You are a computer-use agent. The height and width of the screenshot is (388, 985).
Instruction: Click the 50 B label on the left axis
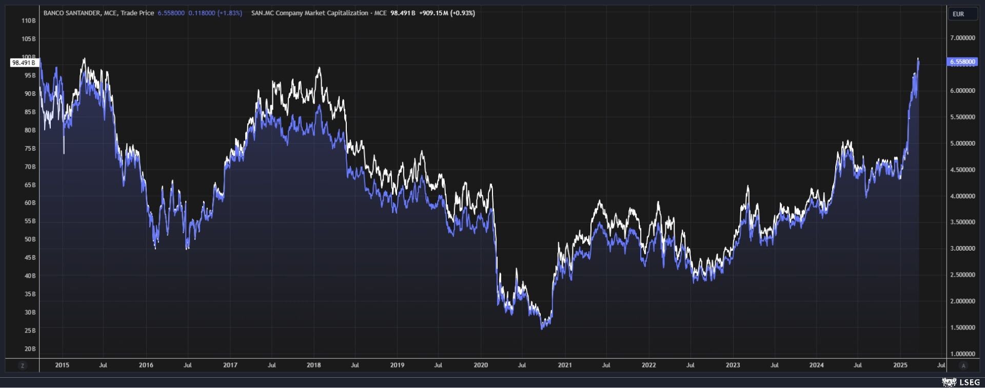click(x=30, y=239)
